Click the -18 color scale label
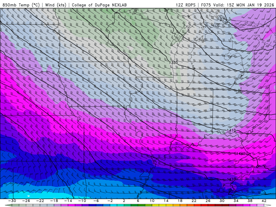The width and height of the screenshot is (276, 207). [x=54, y=201]
